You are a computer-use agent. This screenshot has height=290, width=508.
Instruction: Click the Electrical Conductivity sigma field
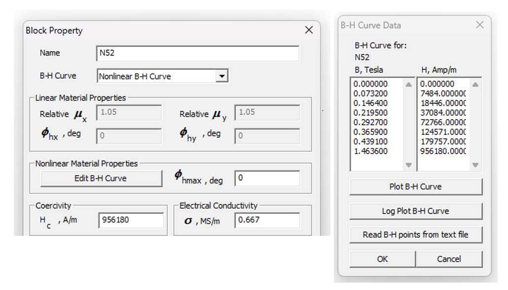point(266,220)
